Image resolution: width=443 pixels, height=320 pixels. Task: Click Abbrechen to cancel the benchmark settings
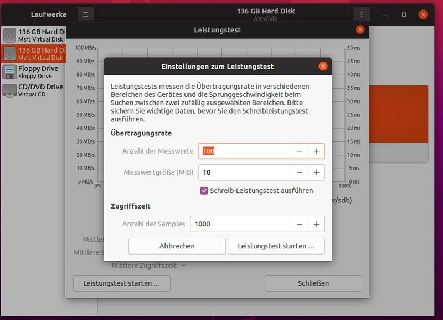(176, 246)
